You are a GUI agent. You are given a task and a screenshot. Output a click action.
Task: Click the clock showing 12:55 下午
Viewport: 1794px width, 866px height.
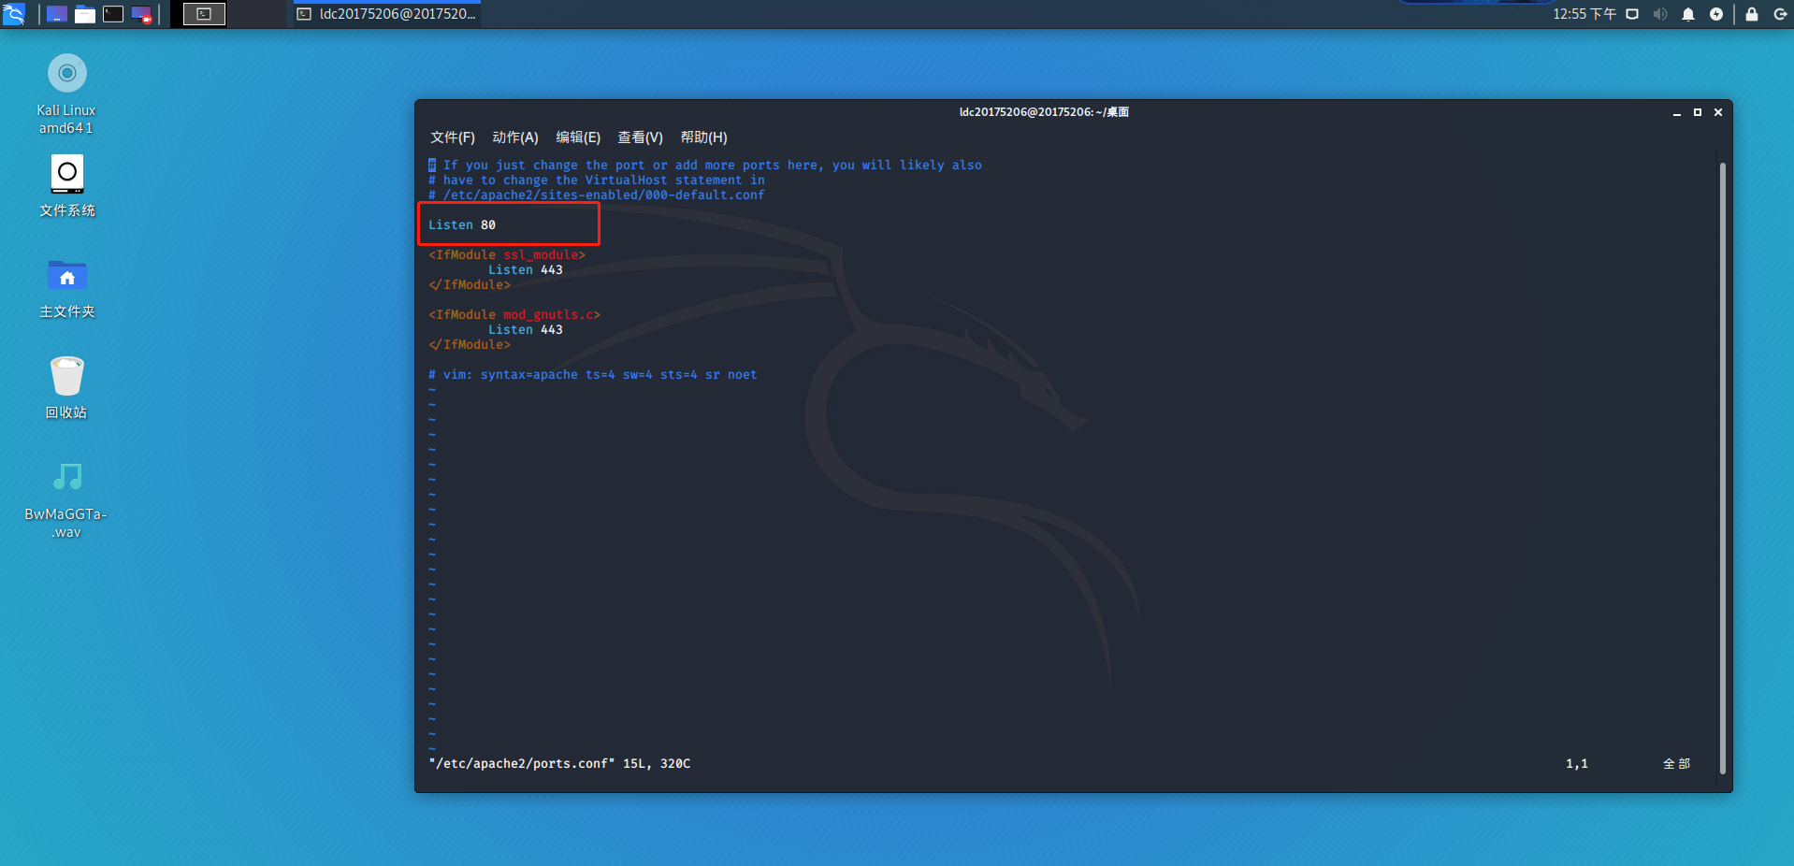1584,14
